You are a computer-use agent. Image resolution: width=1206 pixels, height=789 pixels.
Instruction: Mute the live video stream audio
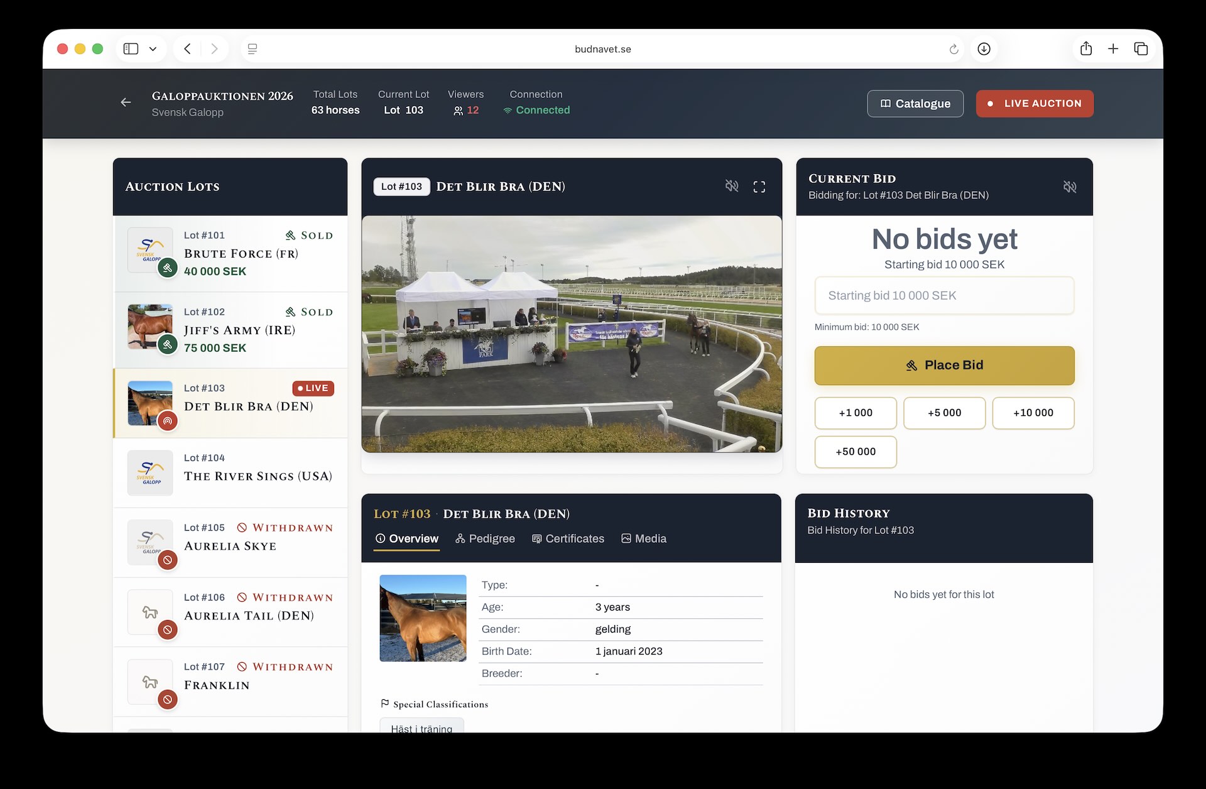point(732,186)
